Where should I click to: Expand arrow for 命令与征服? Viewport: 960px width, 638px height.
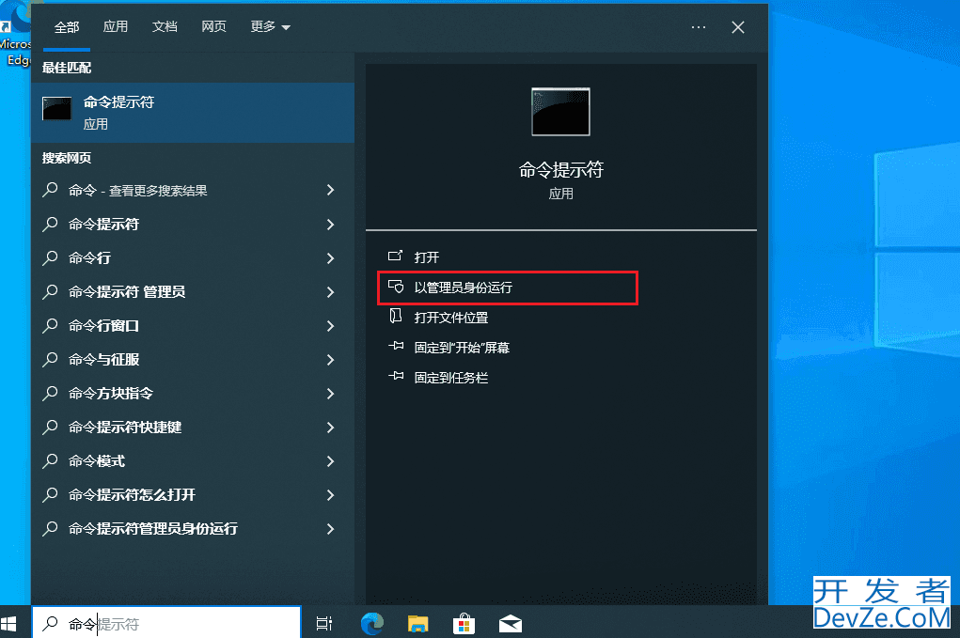pyautogui.click(x=331, y=360)
